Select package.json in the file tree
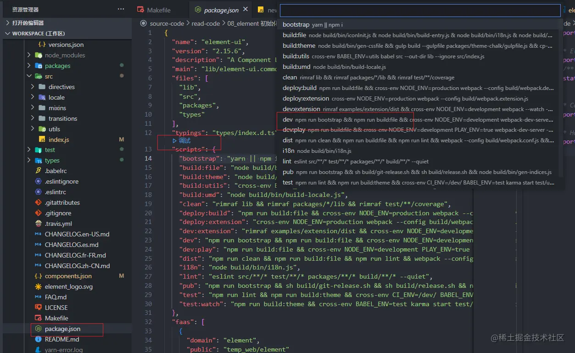Viewport: 575px width, 353px height. click(63, 329)
